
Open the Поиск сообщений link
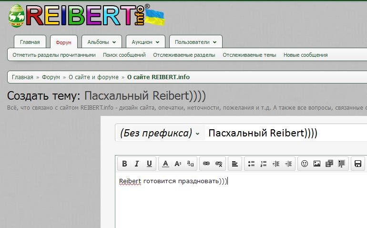pos(124,55)
